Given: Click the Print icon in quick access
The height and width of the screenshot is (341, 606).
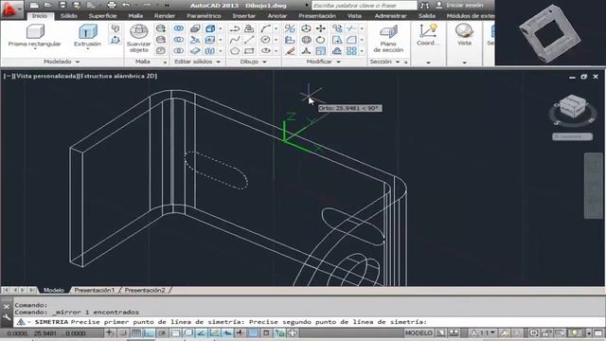Looking at the screenshot, I should (112, 5).
